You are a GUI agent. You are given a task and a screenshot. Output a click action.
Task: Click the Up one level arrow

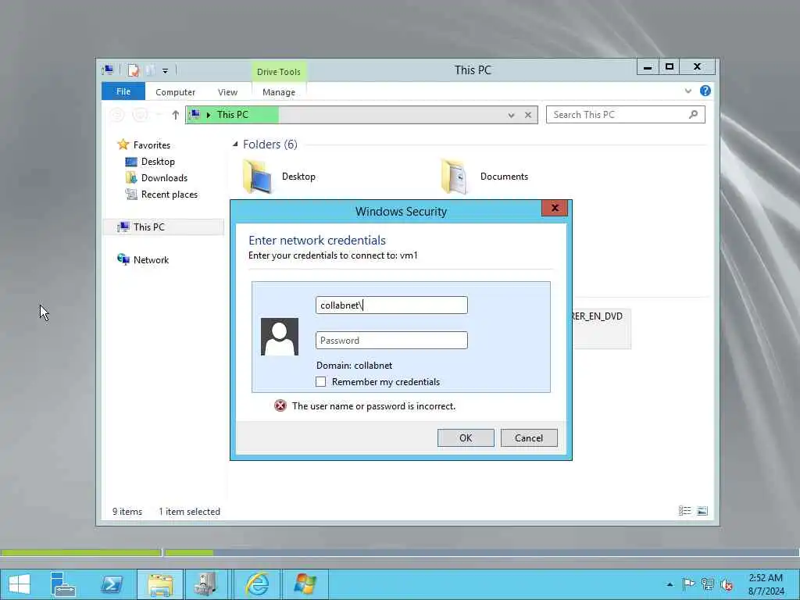tap(176, 115)
